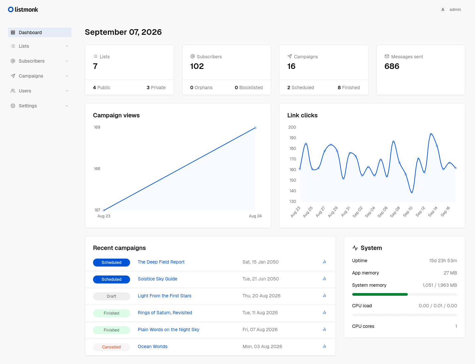Screen dimensions: 475x364
Task: Expand the Subscribers menu chevron
Action: pos(67,61)
